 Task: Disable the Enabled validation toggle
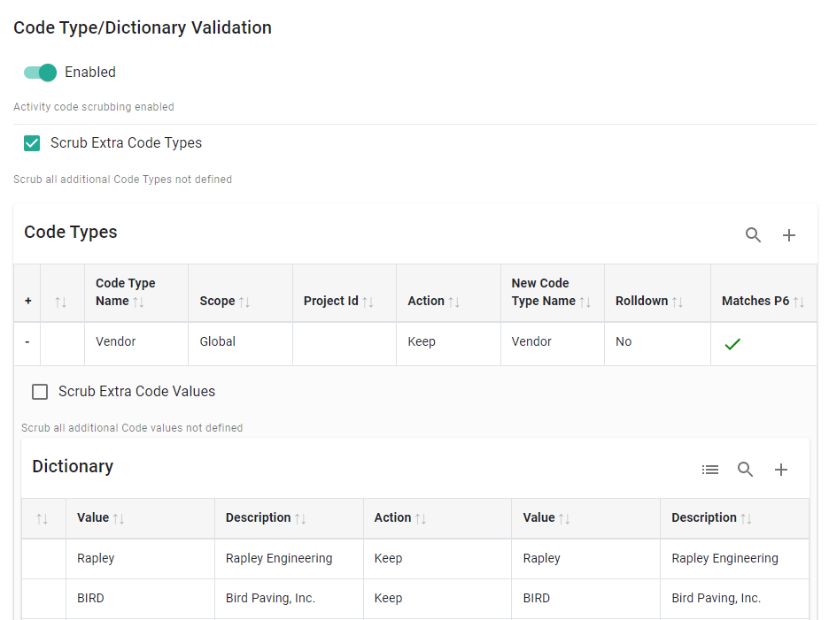coord(40,73)
